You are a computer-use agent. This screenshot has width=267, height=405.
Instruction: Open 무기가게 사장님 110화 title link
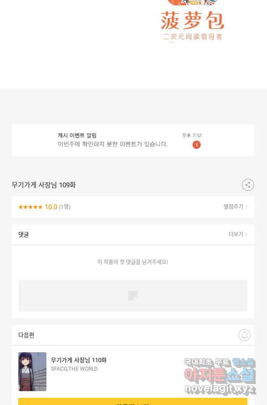tap(79, 360)
